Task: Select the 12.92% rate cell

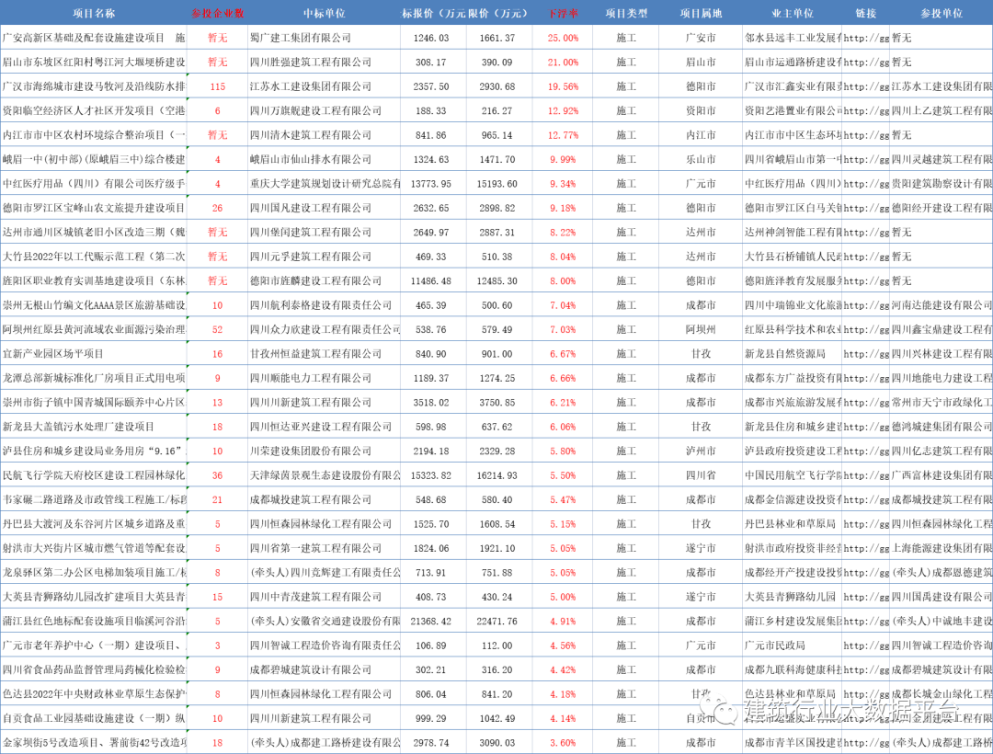Action: pyautogui.click(x=563, y=110)
